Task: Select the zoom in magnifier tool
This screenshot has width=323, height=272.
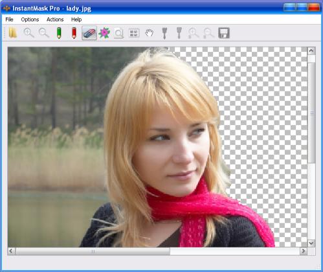Action: coord(28,33)
